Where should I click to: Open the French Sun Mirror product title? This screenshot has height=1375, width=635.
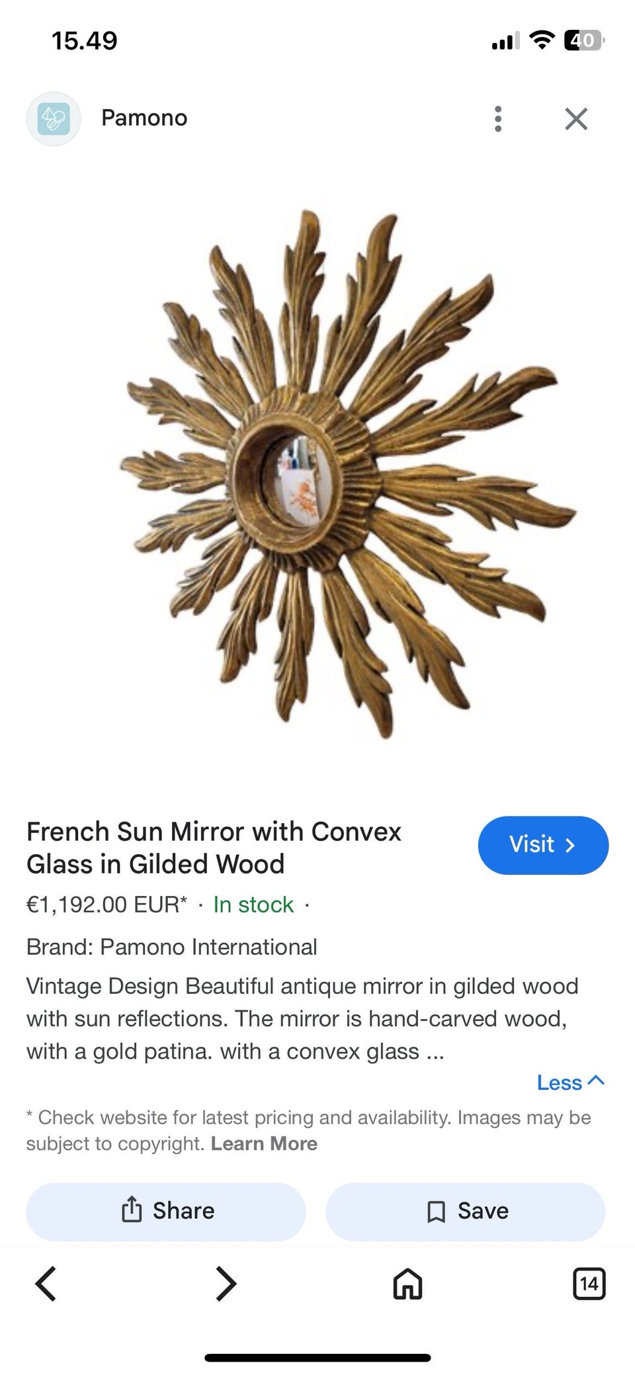pyautogui.click(x=214, y=848)
